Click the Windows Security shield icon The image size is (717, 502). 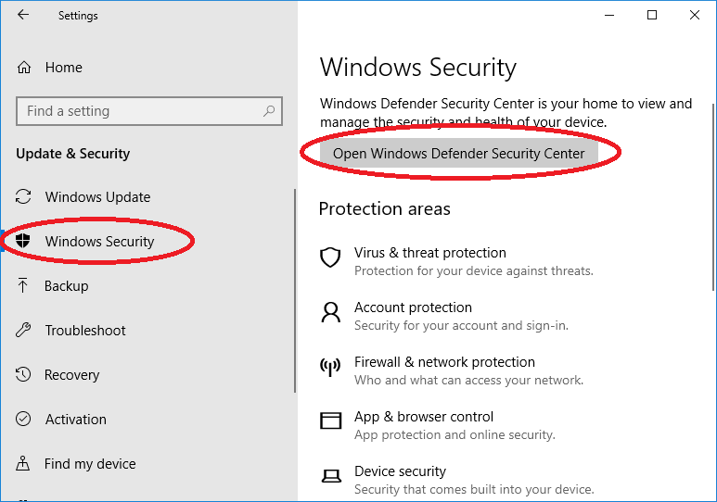coord(23,241)
